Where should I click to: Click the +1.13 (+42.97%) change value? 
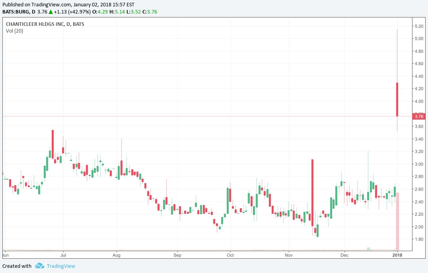[x=72, y=12]
